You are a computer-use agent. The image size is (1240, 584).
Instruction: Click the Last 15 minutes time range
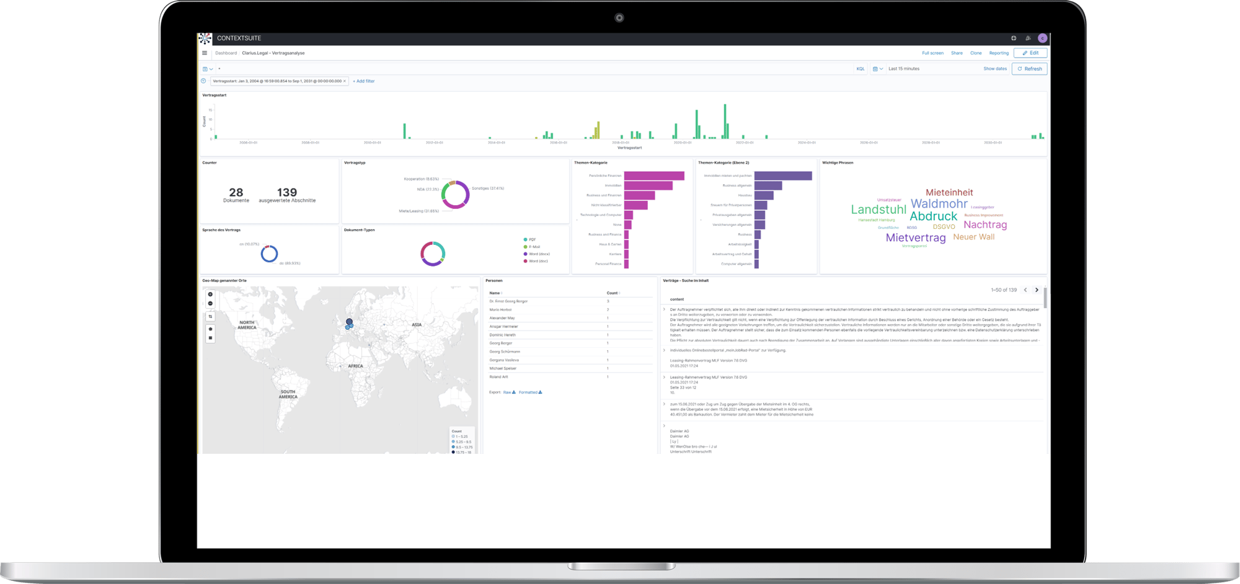904,69
